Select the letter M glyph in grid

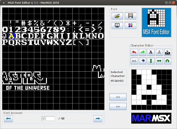[88, 36]
